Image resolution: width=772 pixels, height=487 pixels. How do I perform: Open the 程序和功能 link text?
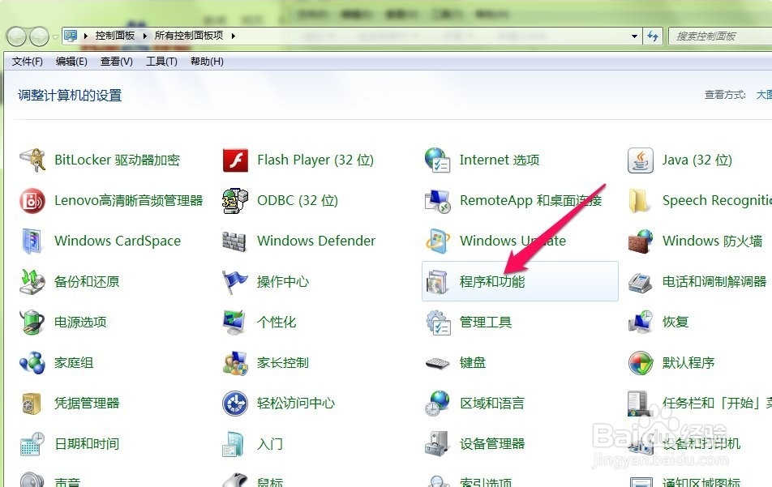point(492,282)
